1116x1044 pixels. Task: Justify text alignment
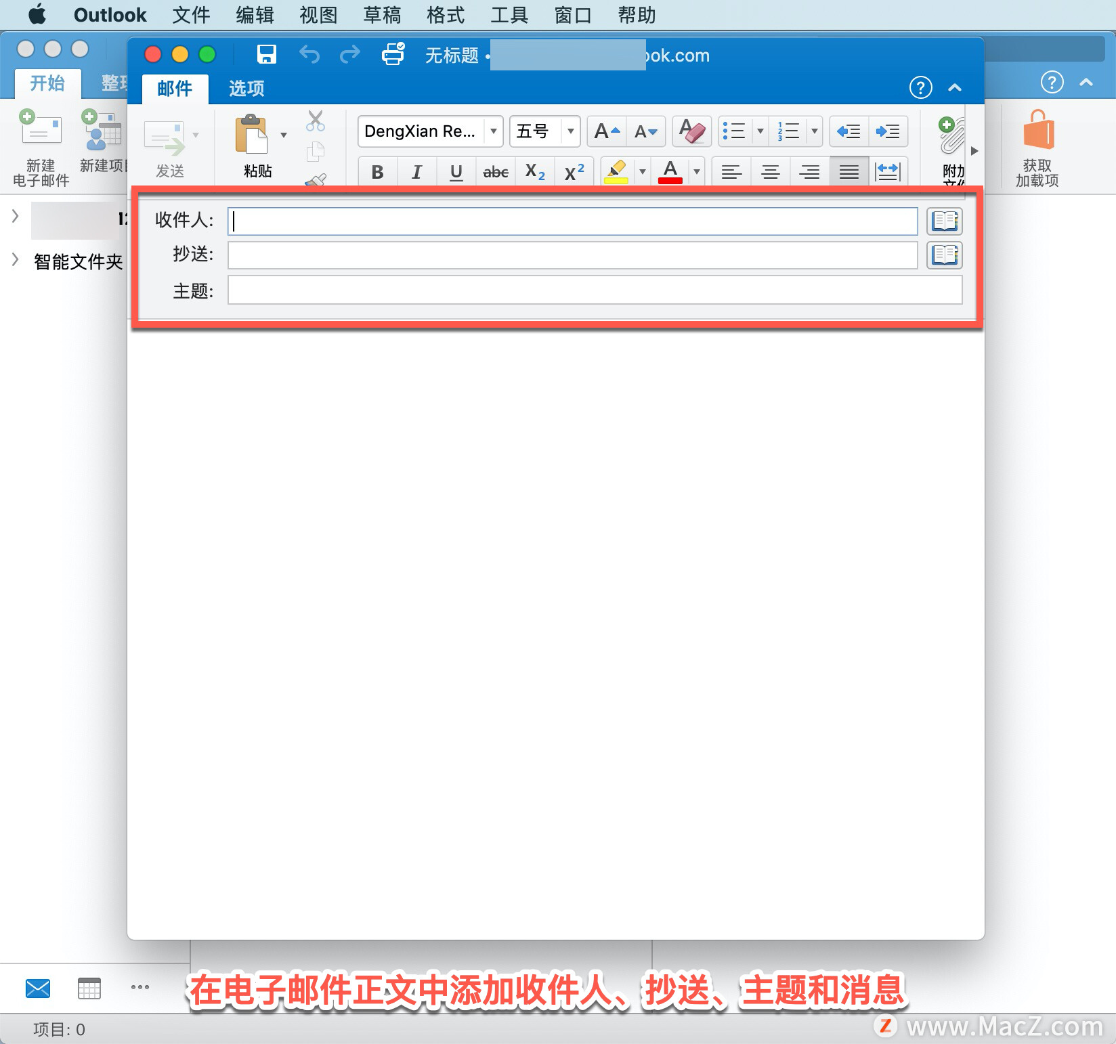(x=849, y=172)
